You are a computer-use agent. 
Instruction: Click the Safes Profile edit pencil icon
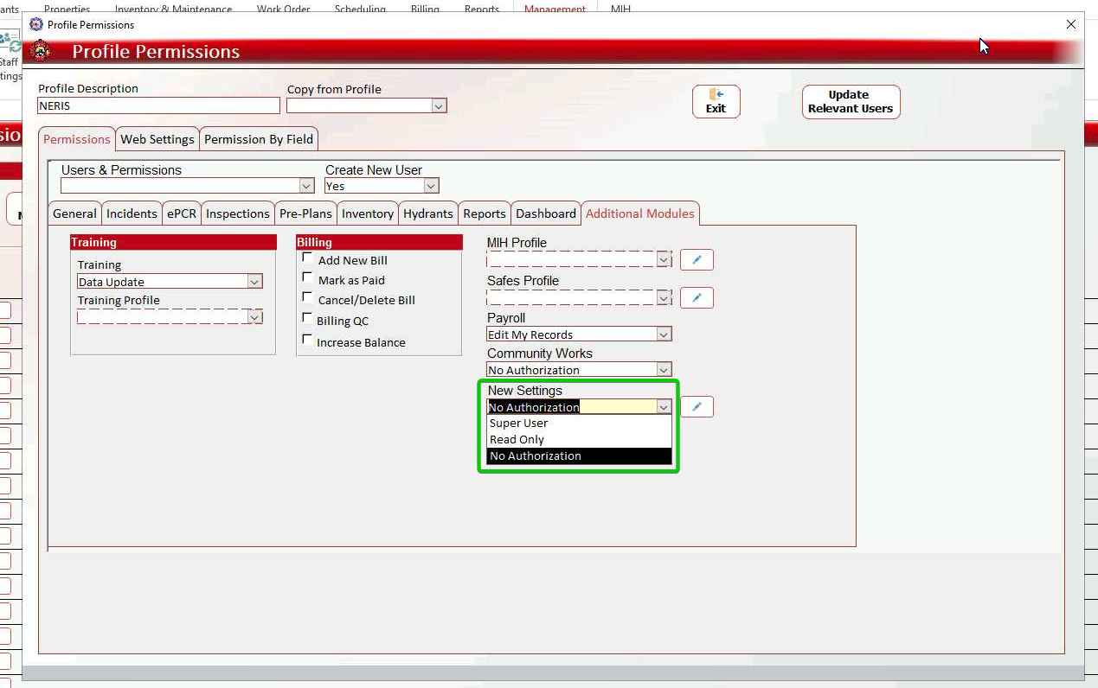click(697, 297)
